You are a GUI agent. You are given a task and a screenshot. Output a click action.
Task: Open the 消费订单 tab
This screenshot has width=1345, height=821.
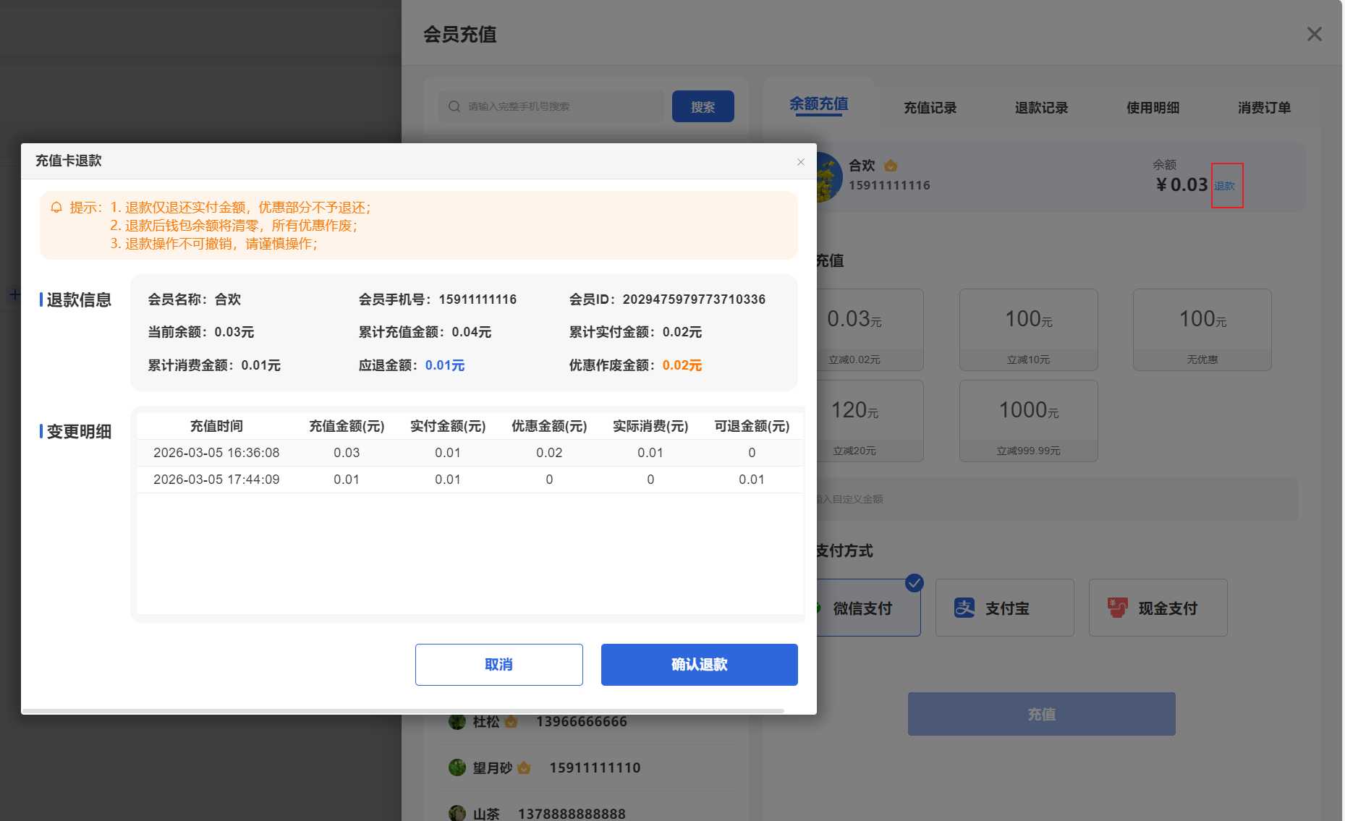[1264, 108]
